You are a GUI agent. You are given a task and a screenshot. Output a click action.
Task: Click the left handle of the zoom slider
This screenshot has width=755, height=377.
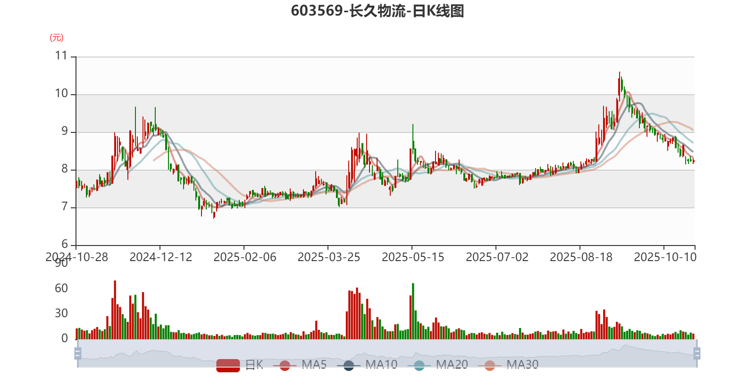pos(78,353)
